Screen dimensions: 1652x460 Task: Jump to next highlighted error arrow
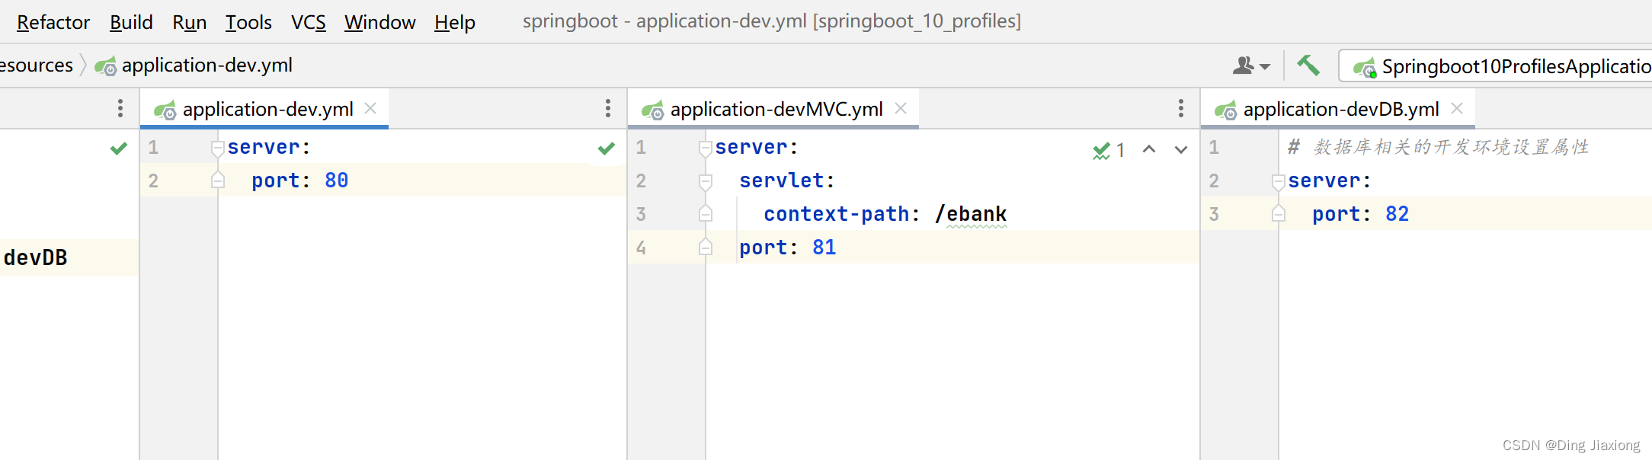[1180, 149]
